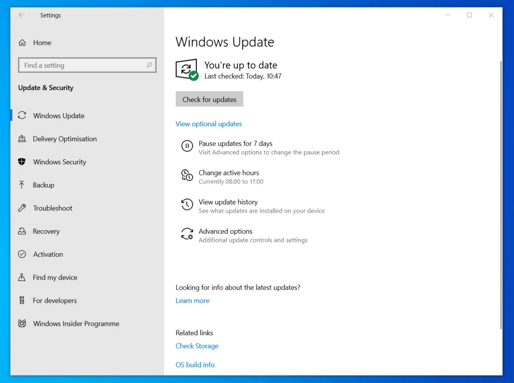Focus the Find a setting search box
The width and height of the screenshot is (514, 383).
point(87,65)
